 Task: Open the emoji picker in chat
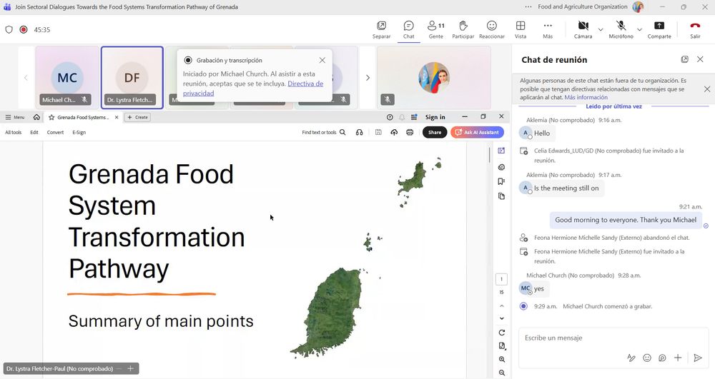[x=647, y=358]
